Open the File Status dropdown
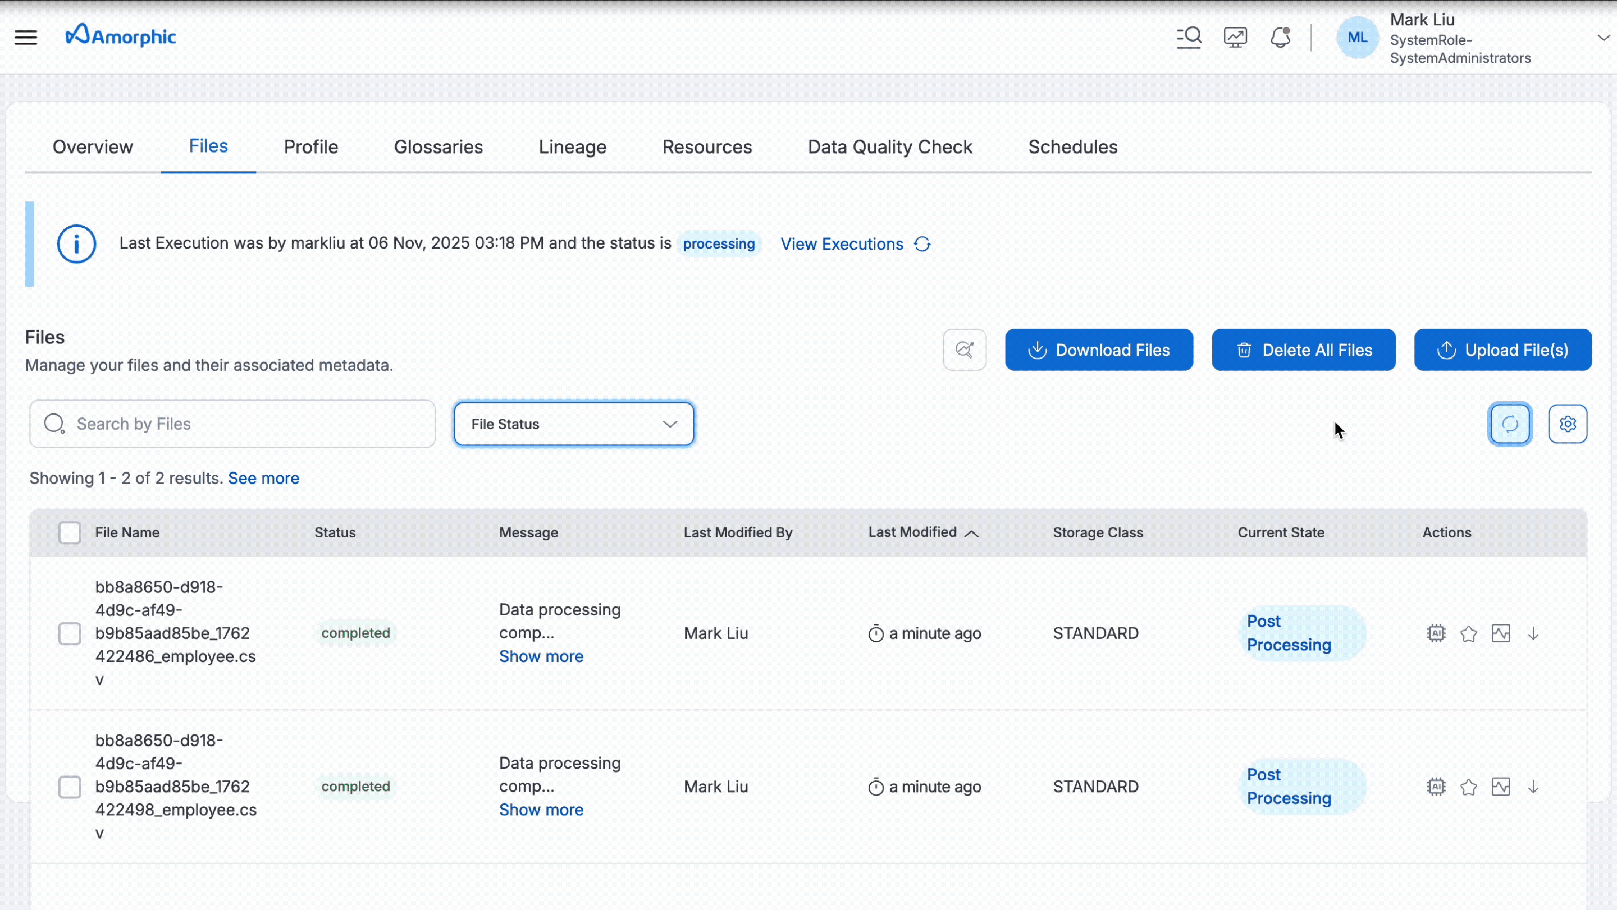The image size is (1617, 910). pos(574,424)
